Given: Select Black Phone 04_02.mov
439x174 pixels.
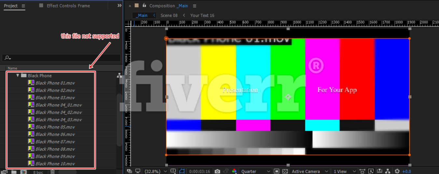Looking at the screenshot, I should pyautogui.click(x=59, y=112).
